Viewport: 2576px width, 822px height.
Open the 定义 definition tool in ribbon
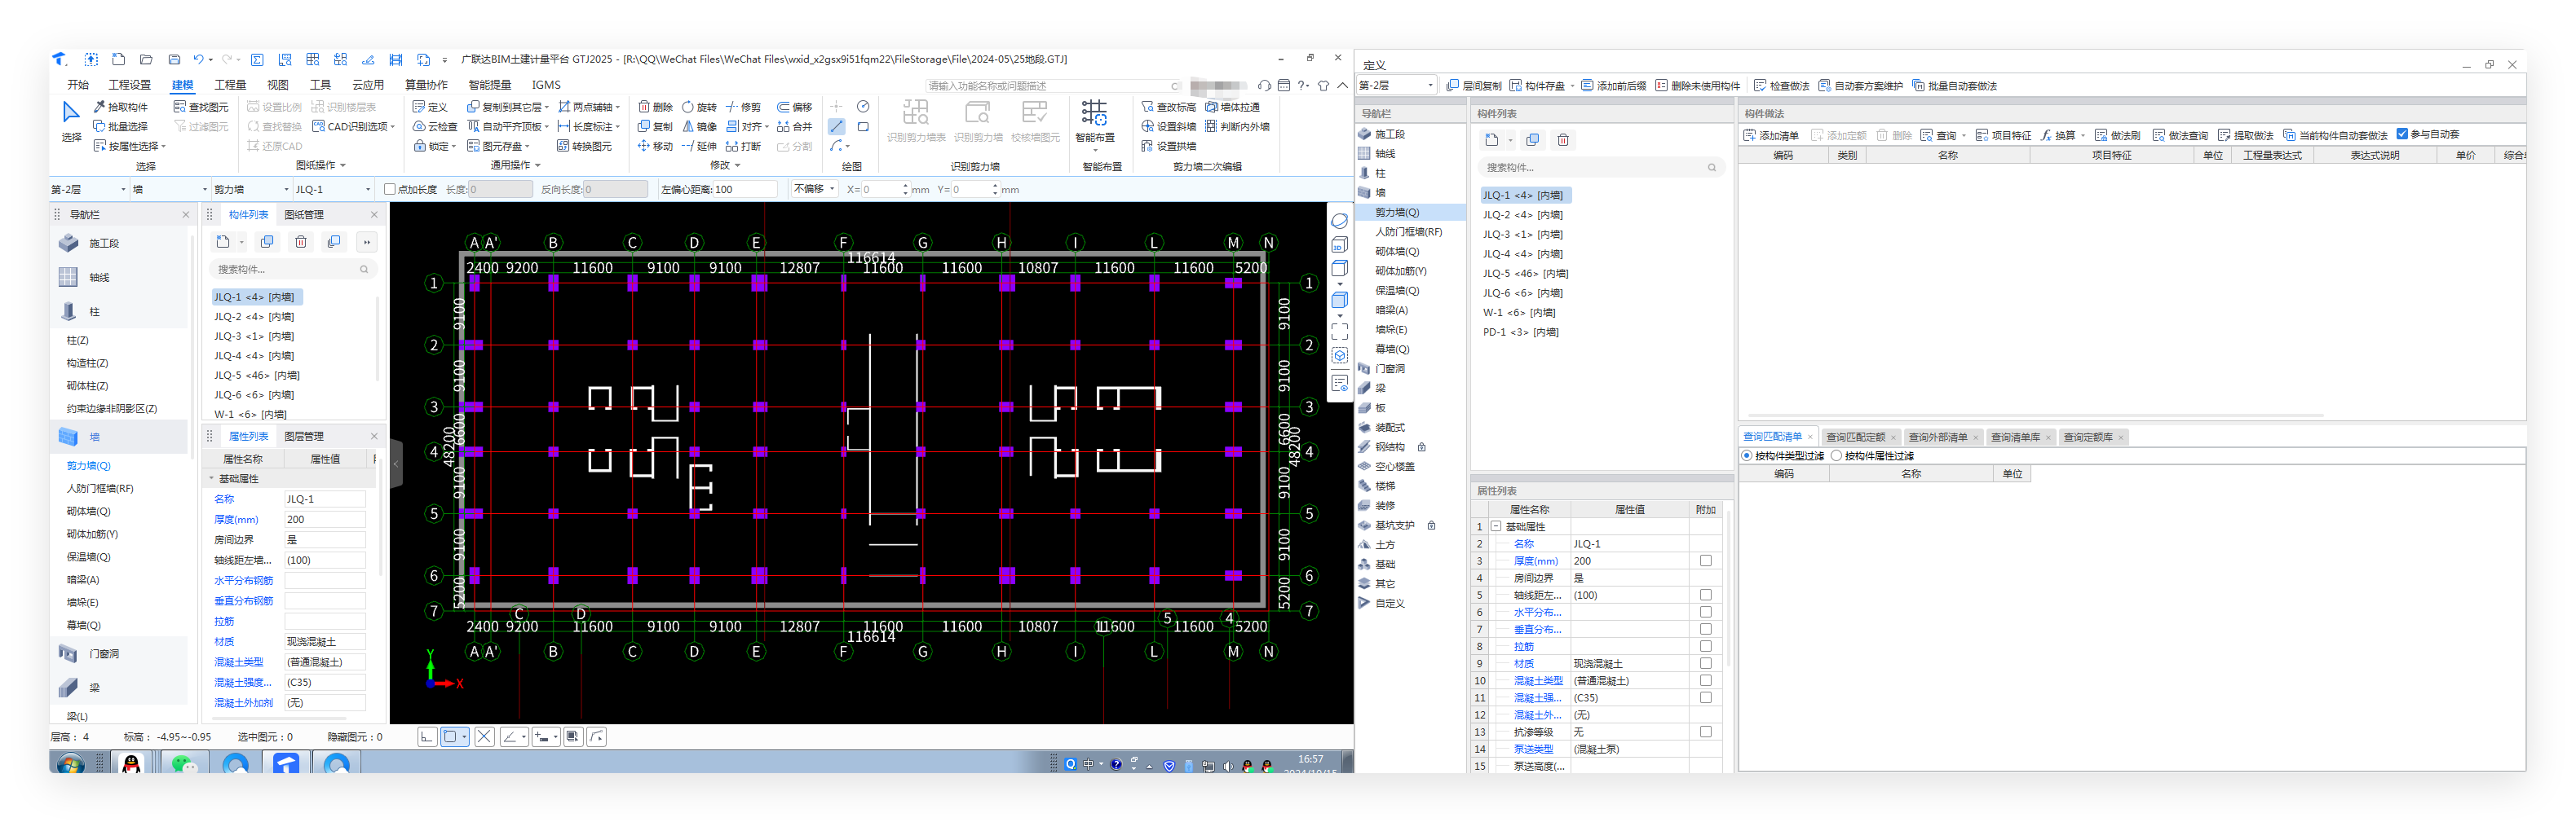coord(430,107)
